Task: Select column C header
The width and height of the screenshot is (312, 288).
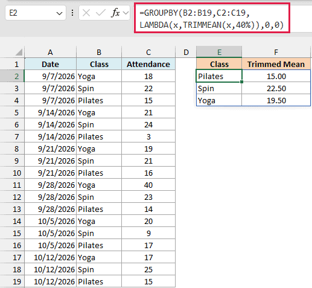Action: tap(148, 53)
